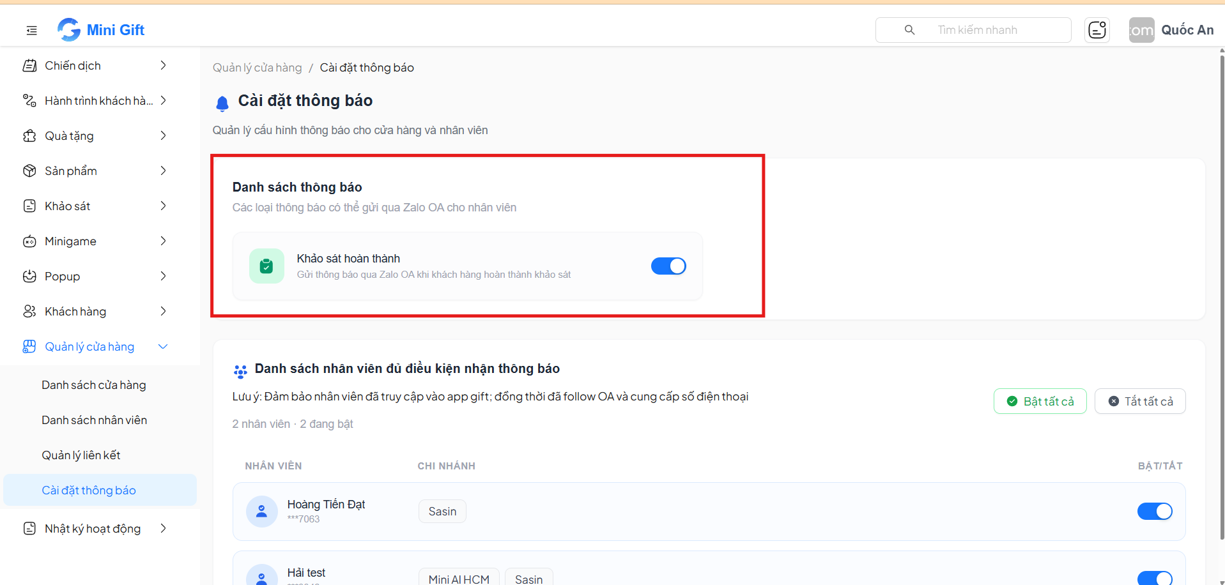Image resolution: width=1225 pixels, height=585 pixels.
Task: Disable the Khảo sát hoàn thành notification toggle
Action: pos(668,266)
